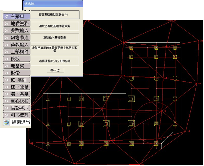Choose option 选择保留部分已有的基础
This screenshot has height=166, width=204.
55,61
